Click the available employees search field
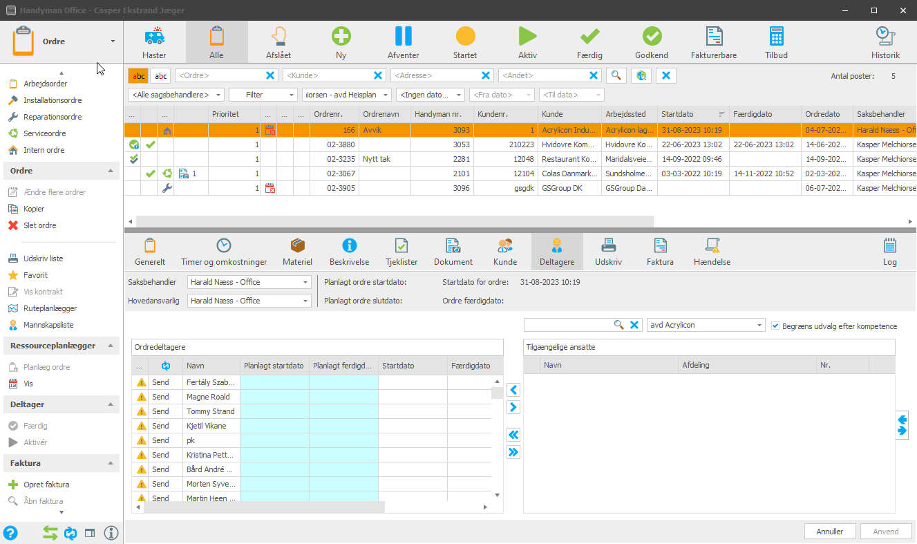This screenshot has height=544, width=917. click(x=568, y=325)
